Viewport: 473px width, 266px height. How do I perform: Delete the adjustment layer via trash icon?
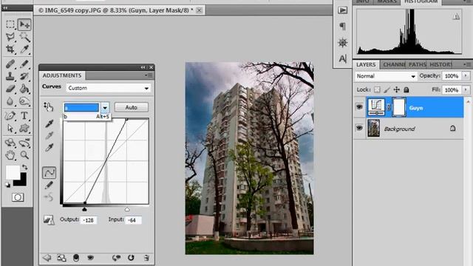146,258
